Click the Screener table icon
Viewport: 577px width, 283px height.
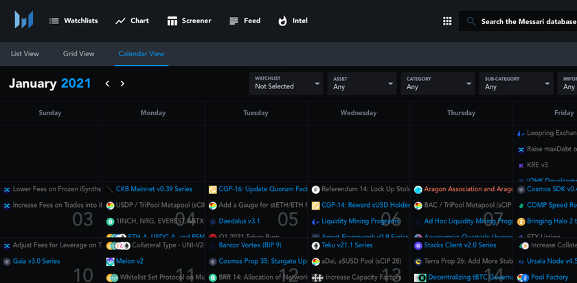(x=172, y=21)
